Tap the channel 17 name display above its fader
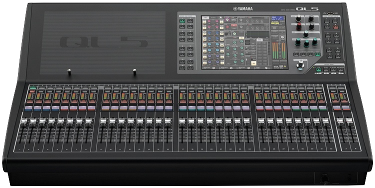 click(x=182, y=108)
